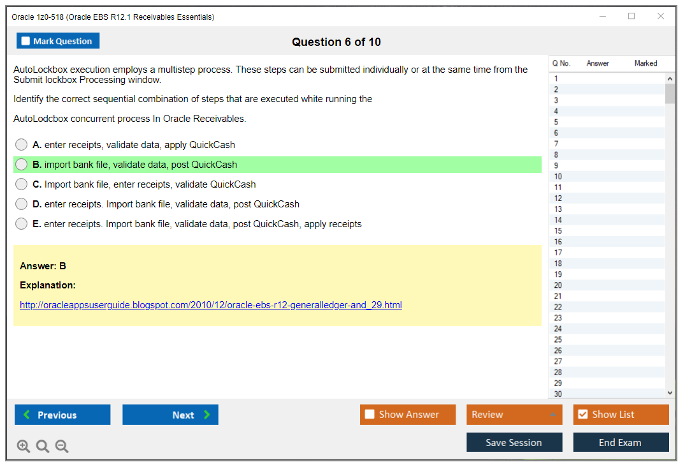Select answer option A radio button
The image size is (685, 469).
click(22, 145)
